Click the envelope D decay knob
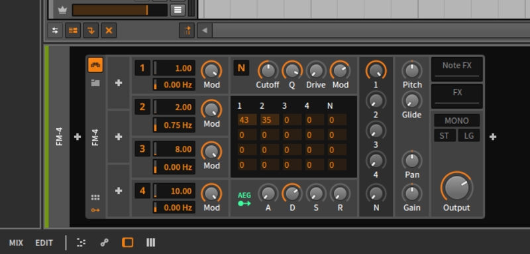Image resolution: width=530 pixels, height=254 pixels. [292, 194]
